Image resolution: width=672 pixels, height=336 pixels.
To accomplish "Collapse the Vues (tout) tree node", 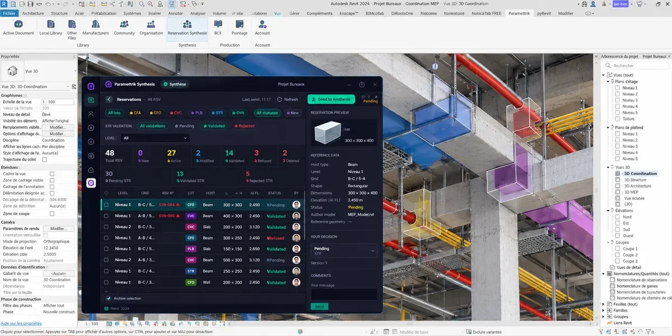I will 604,75.
